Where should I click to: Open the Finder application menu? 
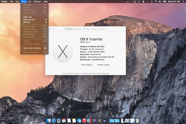[4, 2]
